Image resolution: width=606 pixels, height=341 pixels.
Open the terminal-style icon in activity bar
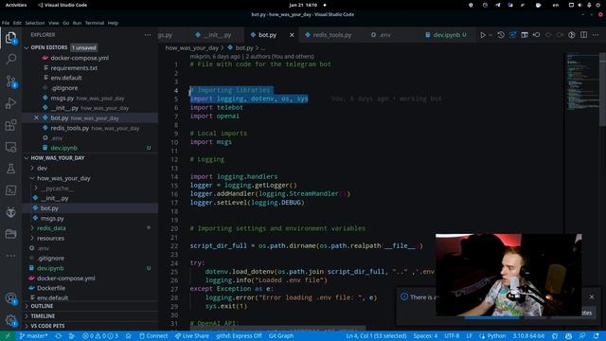coord(10,190)
